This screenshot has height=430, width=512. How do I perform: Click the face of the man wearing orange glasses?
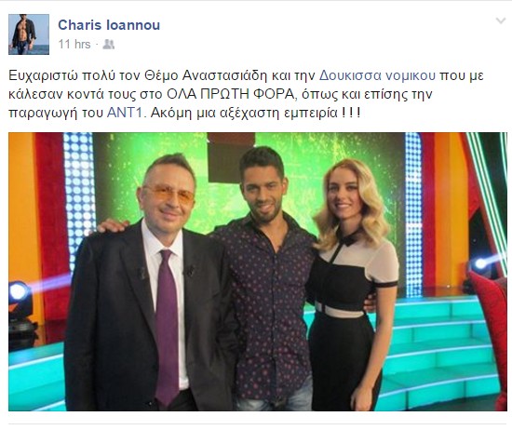click(168, 199)
